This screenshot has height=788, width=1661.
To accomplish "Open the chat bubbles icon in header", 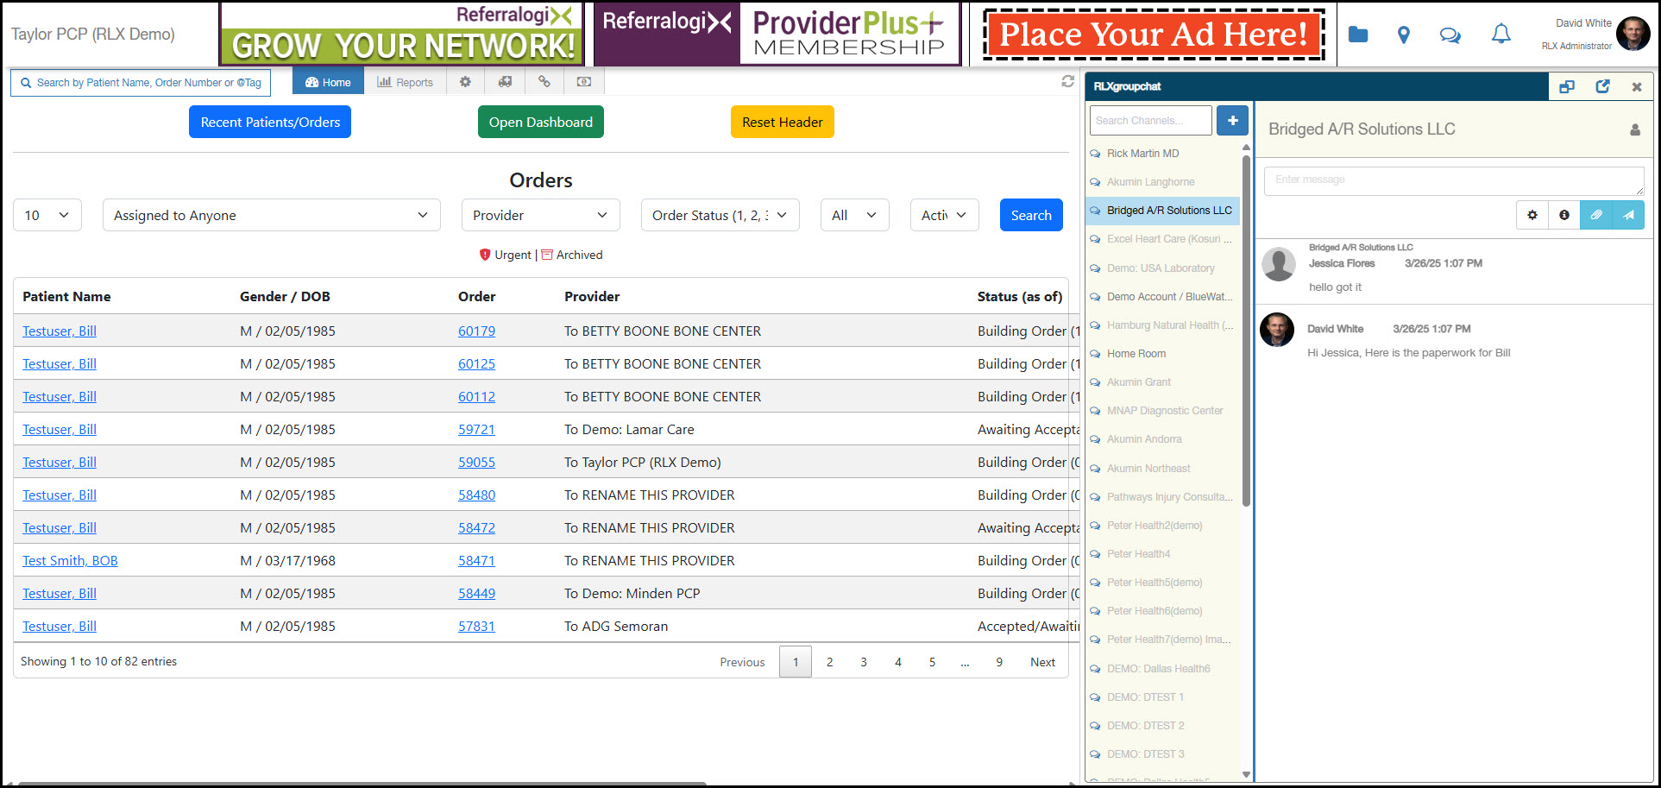I will pyautogui.click(x=1450, y=35).
